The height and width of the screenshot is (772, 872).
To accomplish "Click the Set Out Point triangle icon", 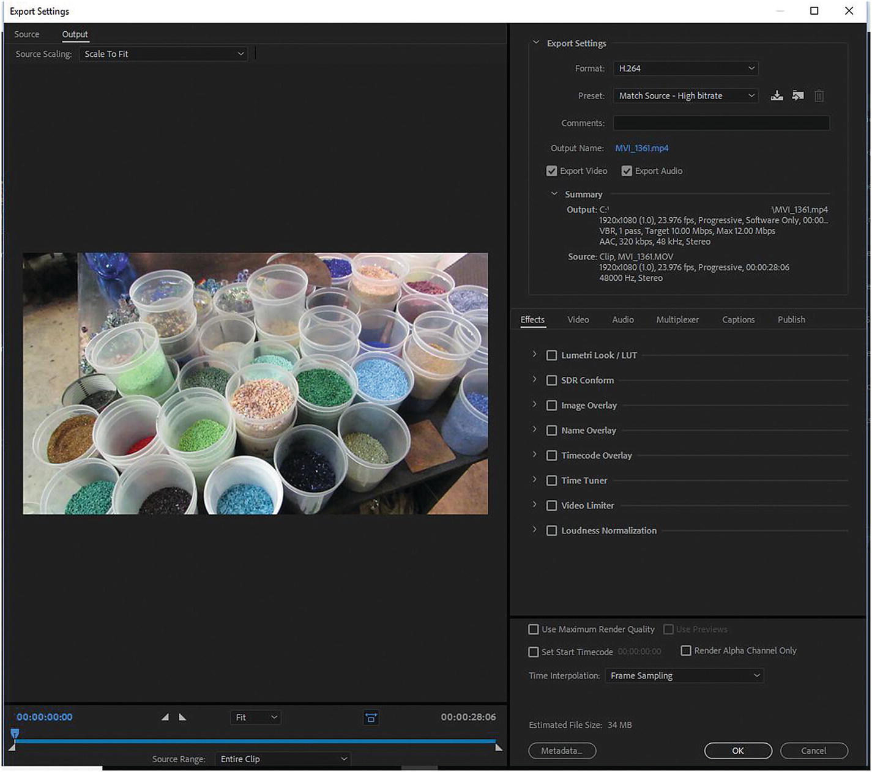I will point(182,717).
